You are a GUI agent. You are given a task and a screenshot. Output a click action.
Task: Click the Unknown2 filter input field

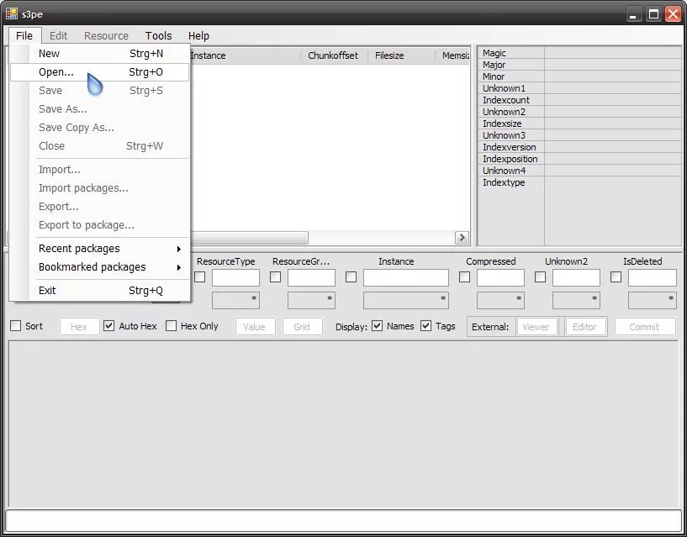coord(577,277)
